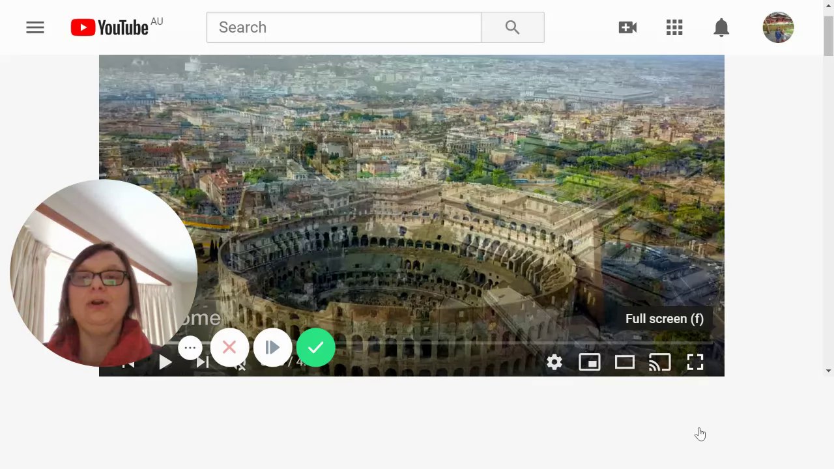The height and width of the screenshot is (469, 834).
Task: Switch to theater mode
Action: point(625,362)
